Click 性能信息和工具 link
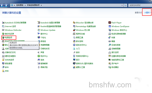The image size is (152, 93). (118, 60)
